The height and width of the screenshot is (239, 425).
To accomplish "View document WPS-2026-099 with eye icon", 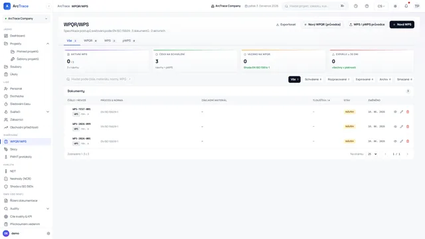I will point(395,127).
